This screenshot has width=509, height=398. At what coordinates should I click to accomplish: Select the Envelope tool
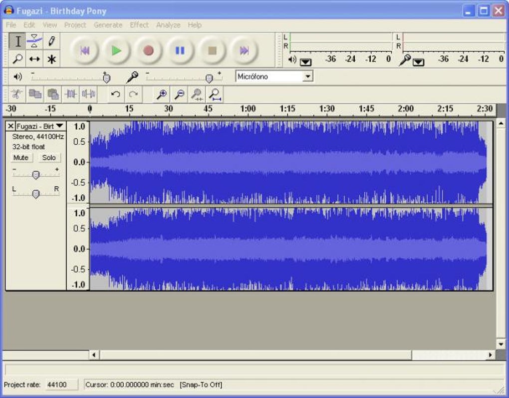(x=34, y=41)
